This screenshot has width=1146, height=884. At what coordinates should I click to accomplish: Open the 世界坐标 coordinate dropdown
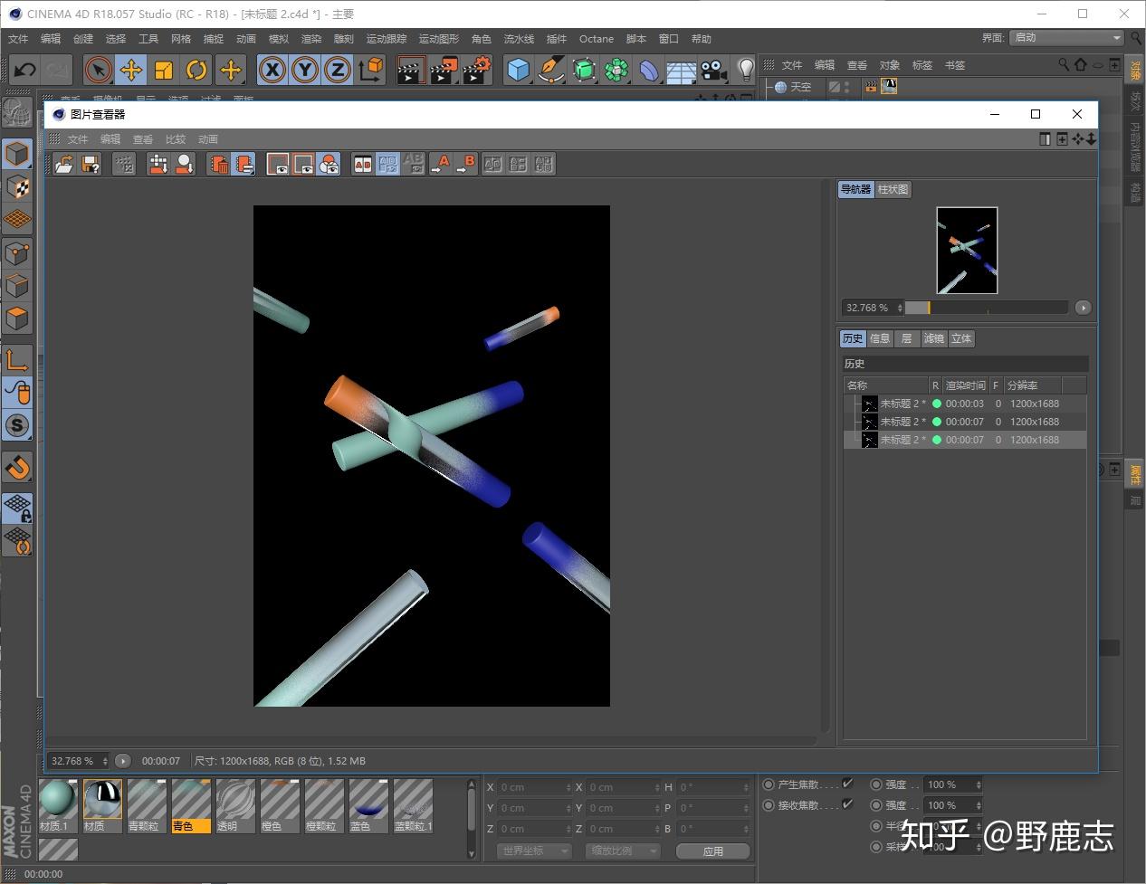click(534, 851)
